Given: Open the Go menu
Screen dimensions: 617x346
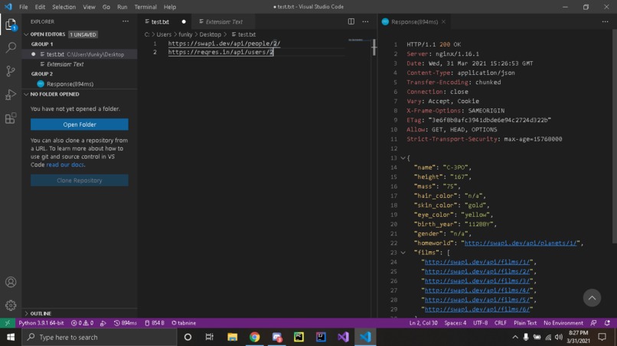Looking at the screenshot, I should pyautogui.click(x=106, y=7).
